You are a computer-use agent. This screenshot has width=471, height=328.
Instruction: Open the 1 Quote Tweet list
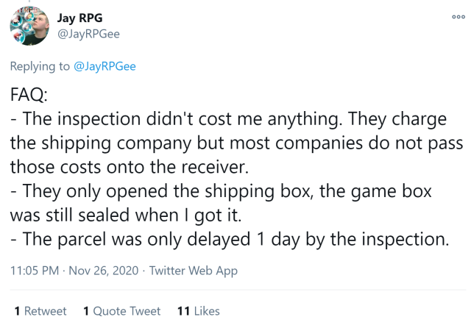[122, 311]
